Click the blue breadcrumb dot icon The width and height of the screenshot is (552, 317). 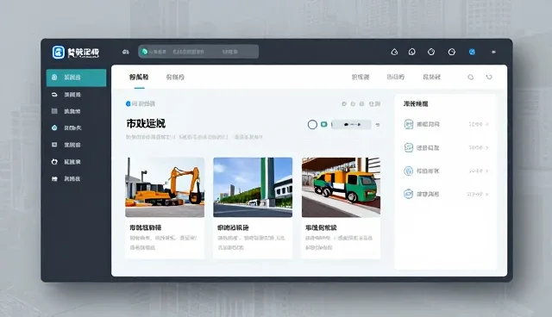129,103
